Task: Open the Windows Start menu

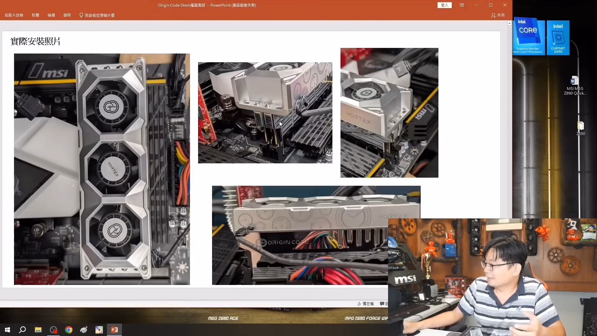Action: pyautogui.click(x=7, y=330)
